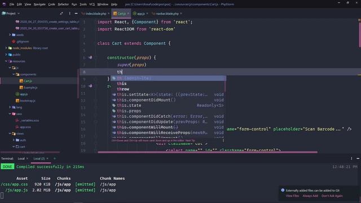Choose this.state from autocomplete suggestions

pos(168,105)
